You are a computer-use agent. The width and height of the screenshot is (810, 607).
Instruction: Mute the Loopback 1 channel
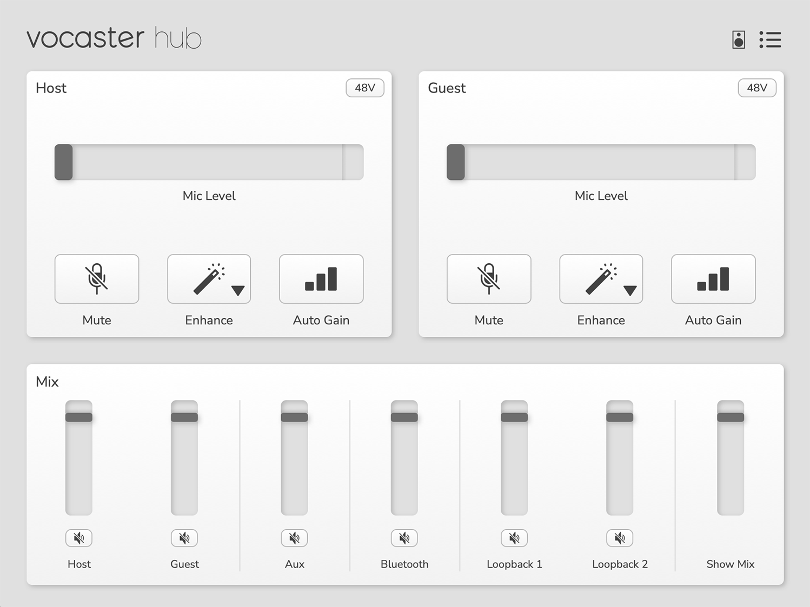pyautogui.click(x=514, y=538)
